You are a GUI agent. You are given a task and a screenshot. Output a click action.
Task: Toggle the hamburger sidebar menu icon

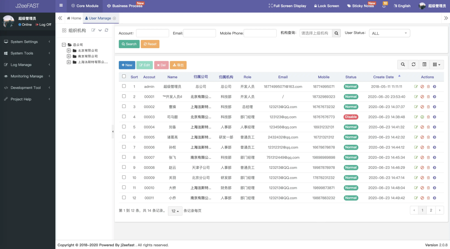[61, 6]
